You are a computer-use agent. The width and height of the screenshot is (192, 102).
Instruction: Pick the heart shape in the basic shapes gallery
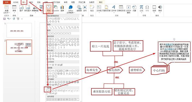coord(67,45)
